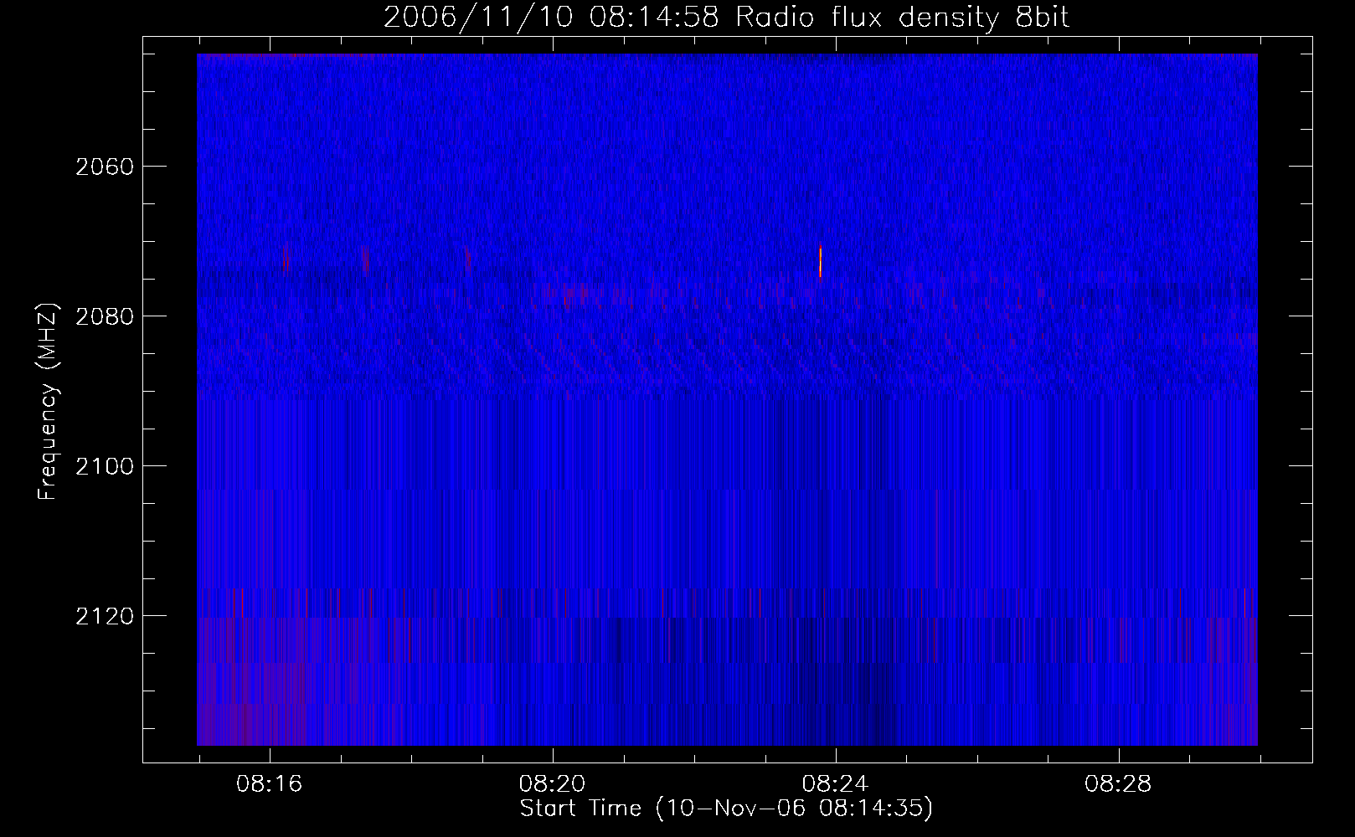Viewport: 1355px width, 837px height.
Task: Click the 2120 frequency tick label
Action: (105, 616)
